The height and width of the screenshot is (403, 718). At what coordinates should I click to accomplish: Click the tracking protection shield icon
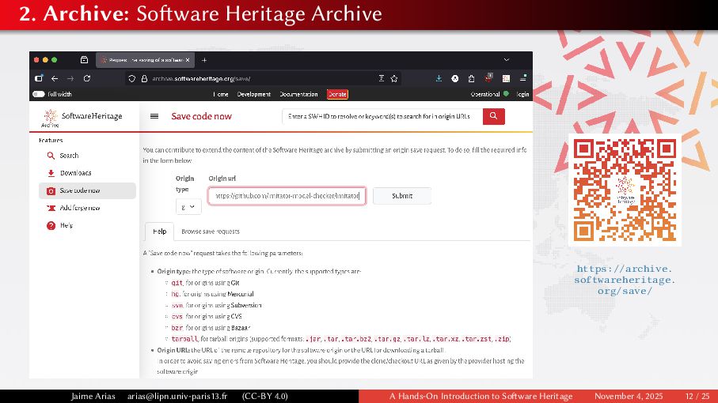click(x=132, y=78)
